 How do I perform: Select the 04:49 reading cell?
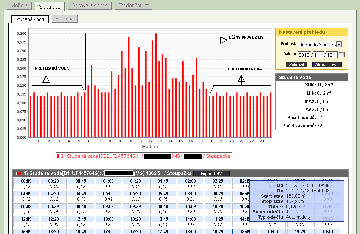pyautogui.click(x=81, y=196)
